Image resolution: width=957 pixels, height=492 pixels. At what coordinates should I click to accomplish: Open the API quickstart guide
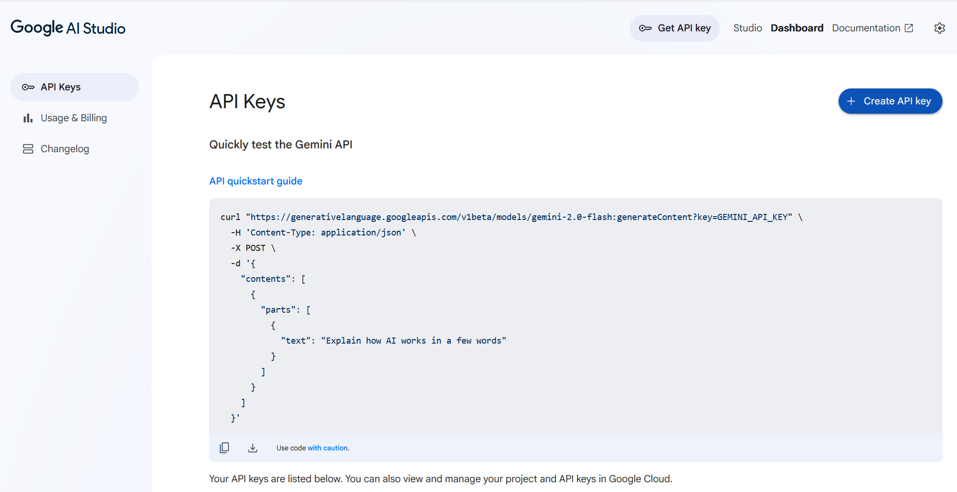pyautogui.click(x=256, y=181)
